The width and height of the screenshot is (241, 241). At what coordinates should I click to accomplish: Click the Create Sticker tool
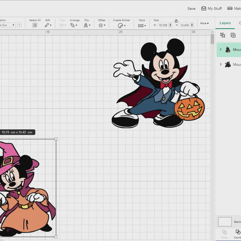coord(121,25)
